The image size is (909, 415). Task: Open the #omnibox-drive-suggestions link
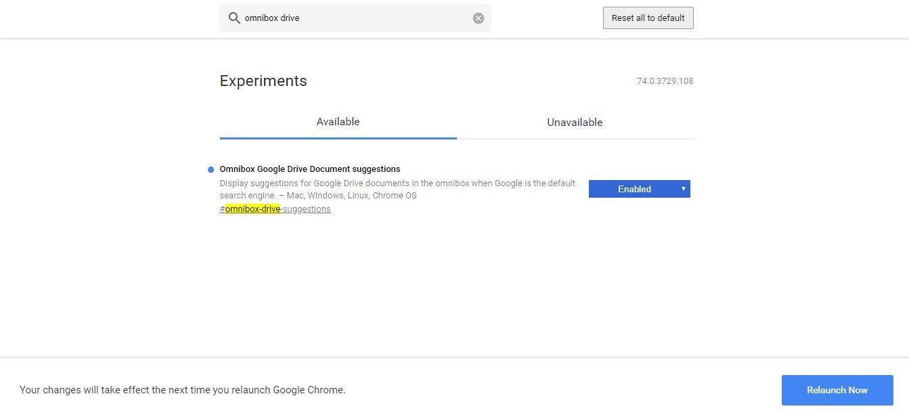(275, 209)
